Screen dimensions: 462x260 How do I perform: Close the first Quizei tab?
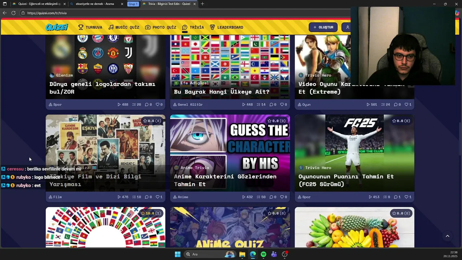click(x=65, y=4)
